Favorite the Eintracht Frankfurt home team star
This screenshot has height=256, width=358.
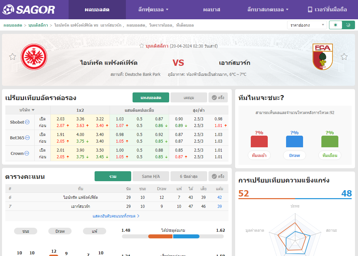click(x=13, y=57)
